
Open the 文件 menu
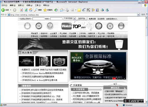point(4,5)
